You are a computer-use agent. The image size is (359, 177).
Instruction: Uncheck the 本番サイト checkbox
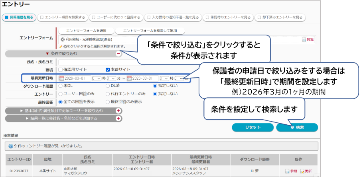pos(108,70)
